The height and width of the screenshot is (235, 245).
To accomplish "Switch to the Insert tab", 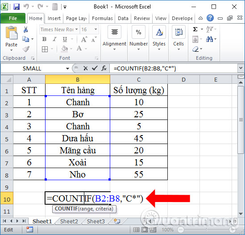I will [x=54, y=18].
